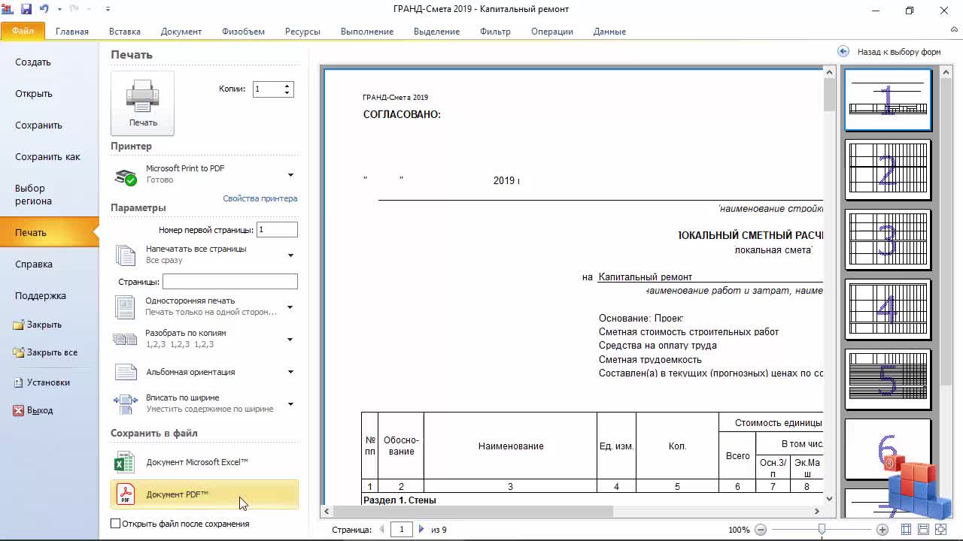Click the Microsoft Print to PDF printer icon
Screen dimensions: 963x541
[126, 176]
